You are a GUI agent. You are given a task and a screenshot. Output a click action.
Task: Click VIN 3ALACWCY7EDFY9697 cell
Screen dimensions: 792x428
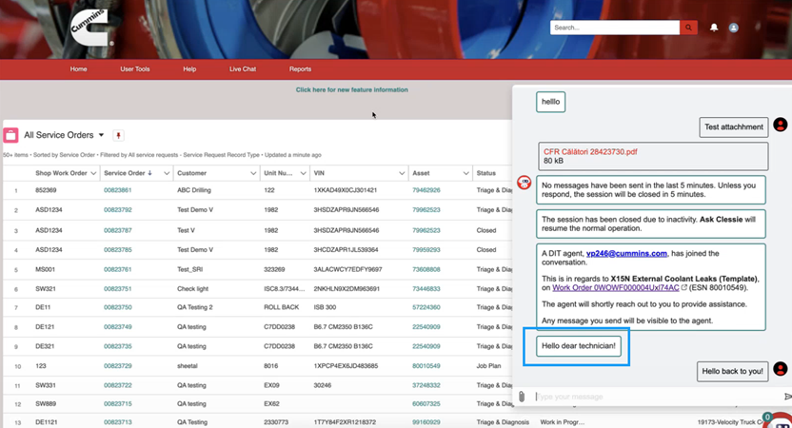coord(347,269)
